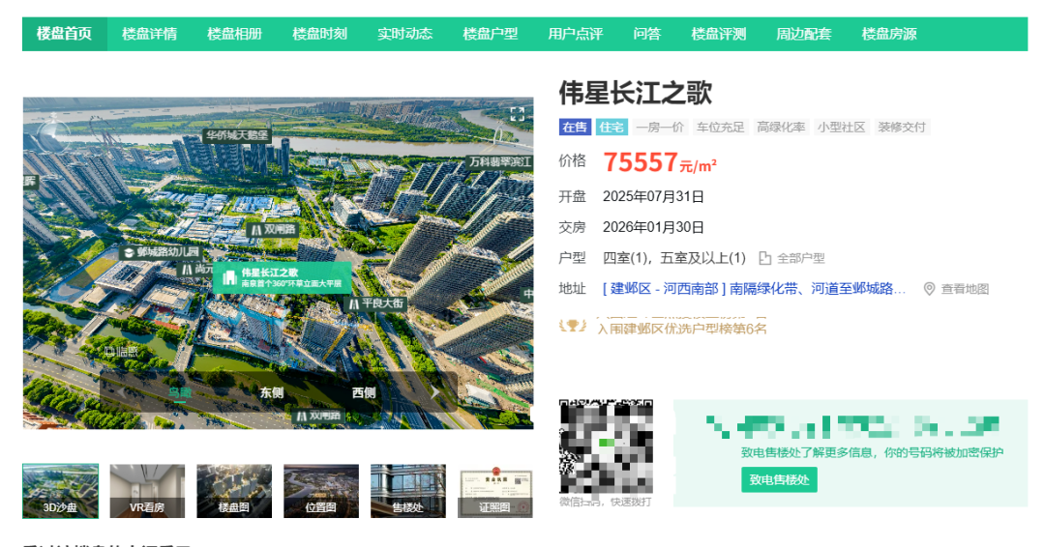Click the price 75557 元/m²
This screenshot has width=1045, height=547.
[x=660, y=162]
